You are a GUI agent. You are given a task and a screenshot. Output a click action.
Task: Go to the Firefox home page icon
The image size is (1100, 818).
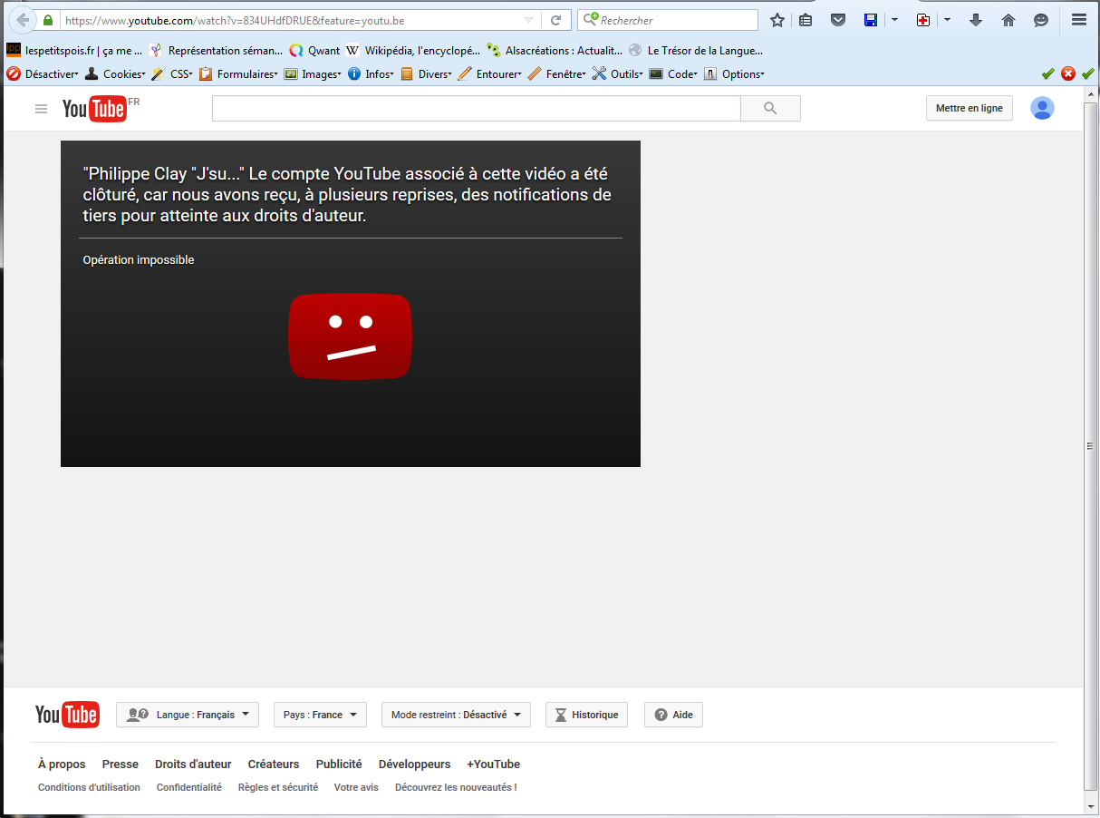click(x=1008, y=20)
